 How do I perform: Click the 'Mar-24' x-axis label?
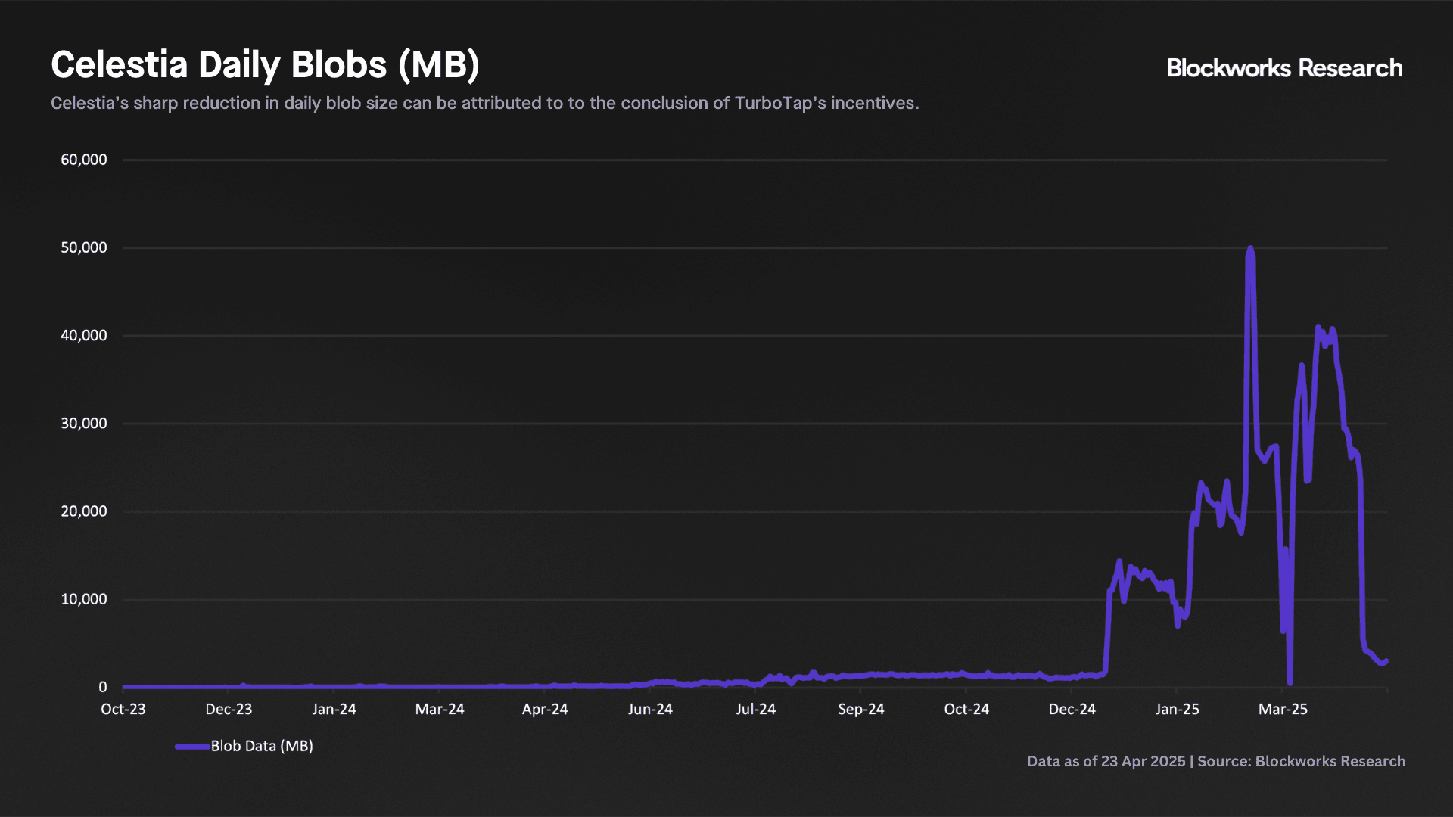coord(440,709)
